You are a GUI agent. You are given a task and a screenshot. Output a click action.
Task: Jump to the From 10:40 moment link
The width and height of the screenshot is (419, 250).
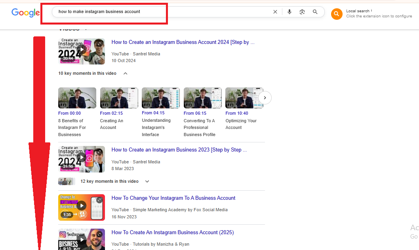point(237,113)
